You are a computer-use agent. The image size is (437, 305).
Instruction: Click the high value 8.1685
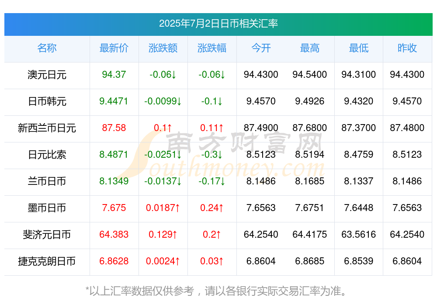[x=309, y=181]
